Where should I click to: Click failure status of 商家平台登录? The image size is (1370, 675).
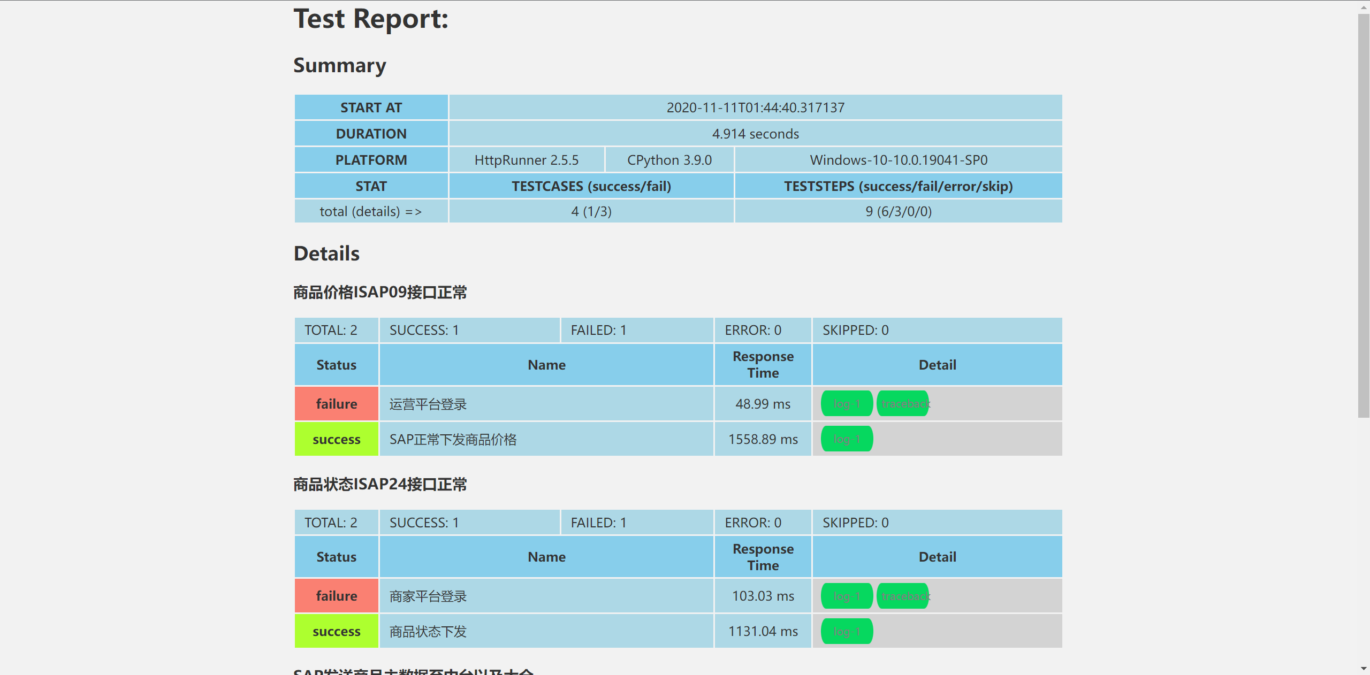pyautogui.click(x=336, y=596)
